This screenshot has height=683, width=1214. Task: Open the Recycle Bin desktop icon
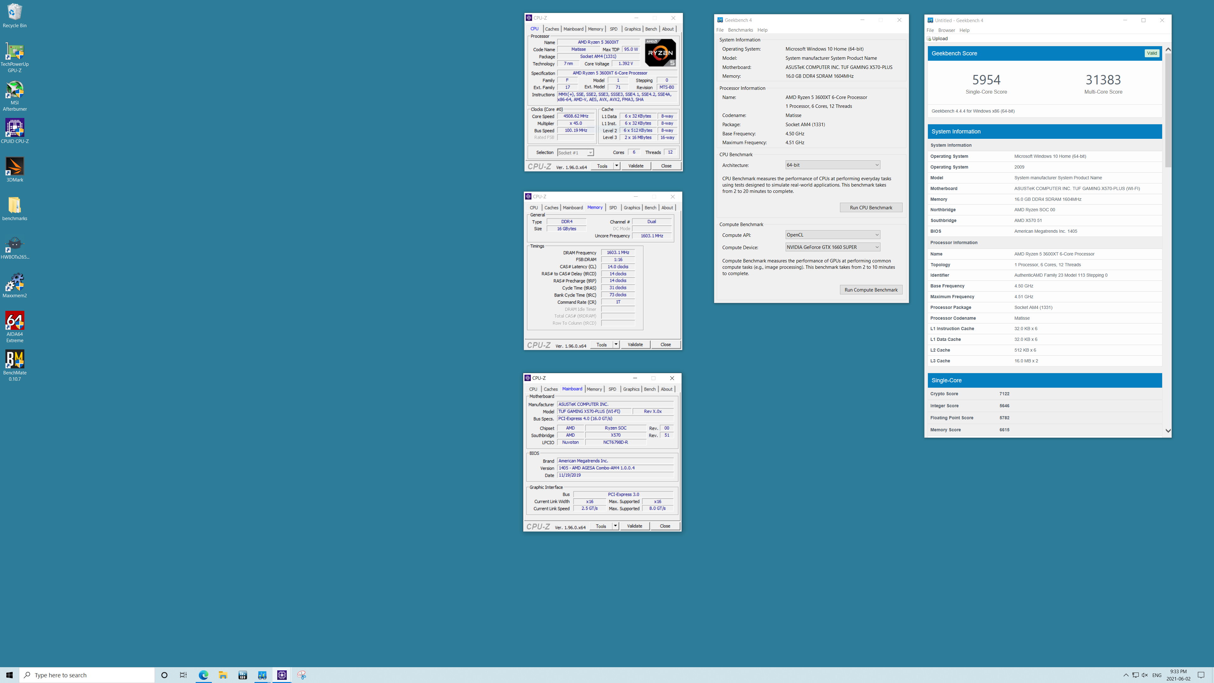click(x=15, y=15)
